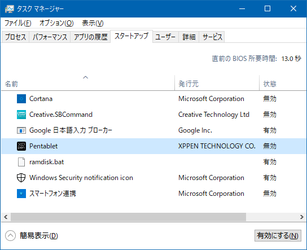Select the ramdisk.bat entry name

(47, 162)
